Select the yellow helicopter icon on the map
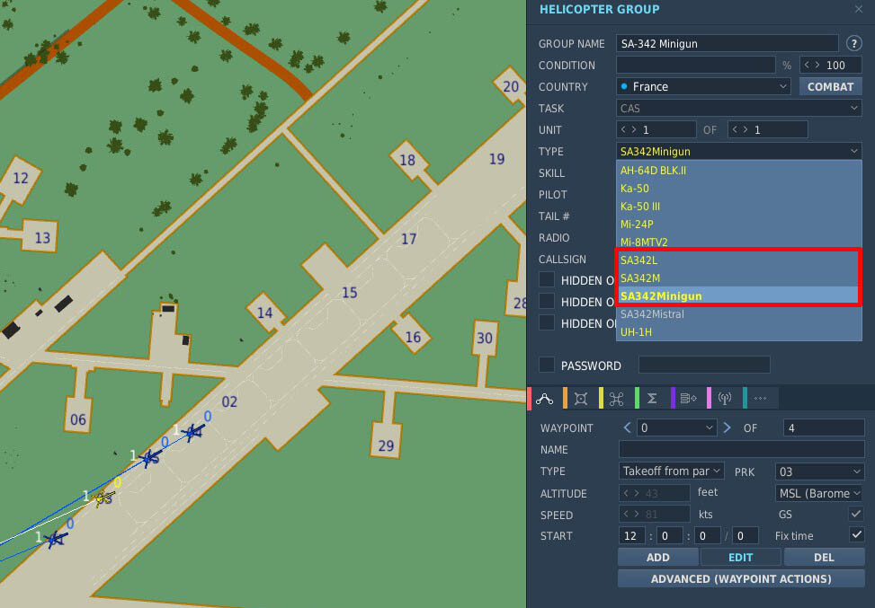This screenshot has width=875, height=608. 103,498
